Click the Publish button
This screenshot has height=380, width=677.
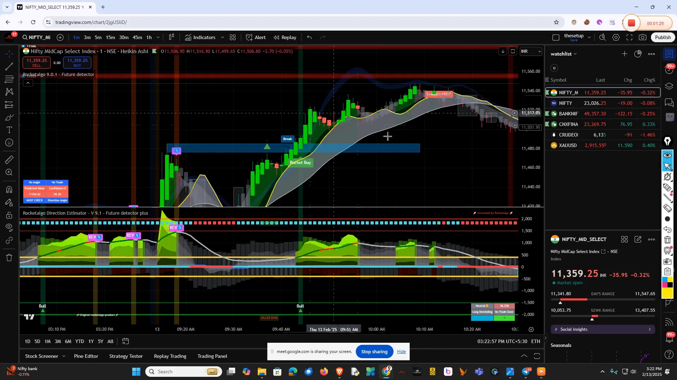[663, 37]
